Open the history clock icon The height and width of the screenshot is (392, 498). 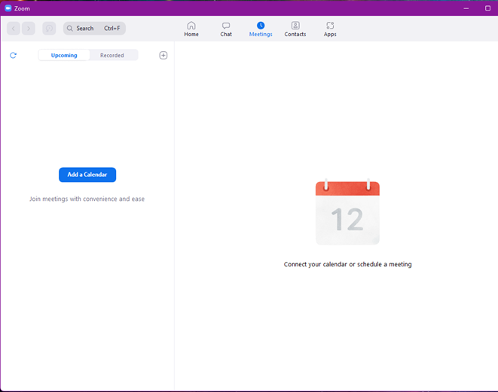click(x=49, y=29)
